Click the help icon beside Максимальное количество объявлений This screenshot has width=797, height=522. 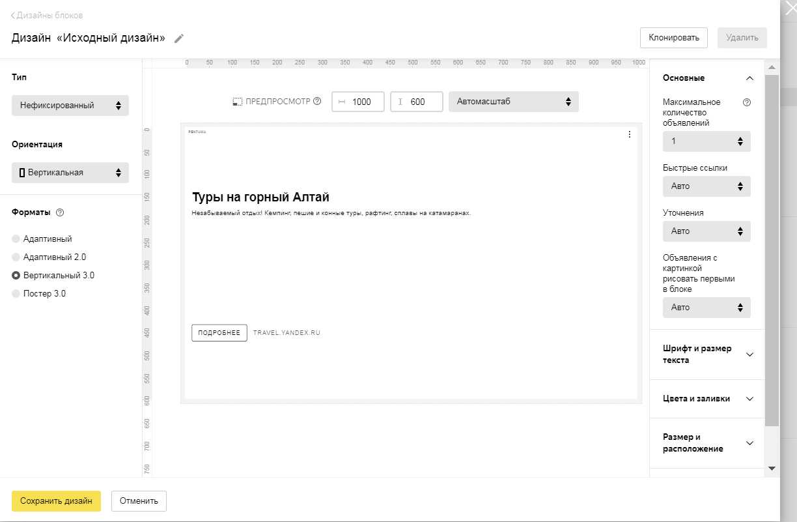click(x=747, y=102)
